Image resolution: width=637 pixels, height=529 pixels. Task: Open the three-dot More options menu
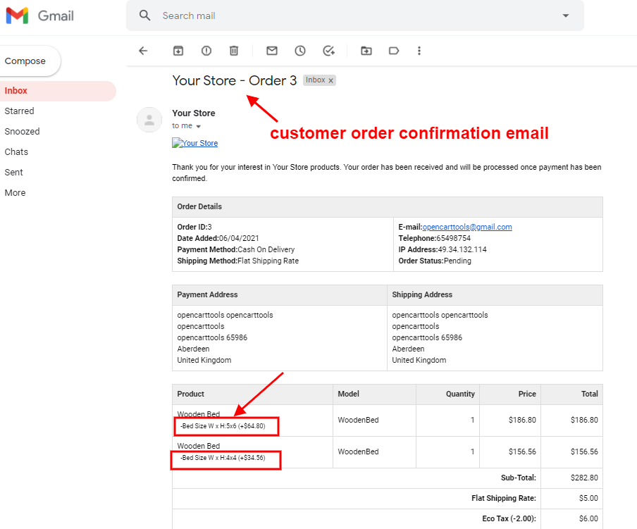click(419, 51)
